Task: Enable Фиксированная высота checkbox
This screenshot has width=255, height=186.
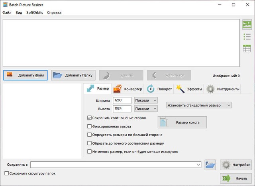Action: tap(89, 127)
